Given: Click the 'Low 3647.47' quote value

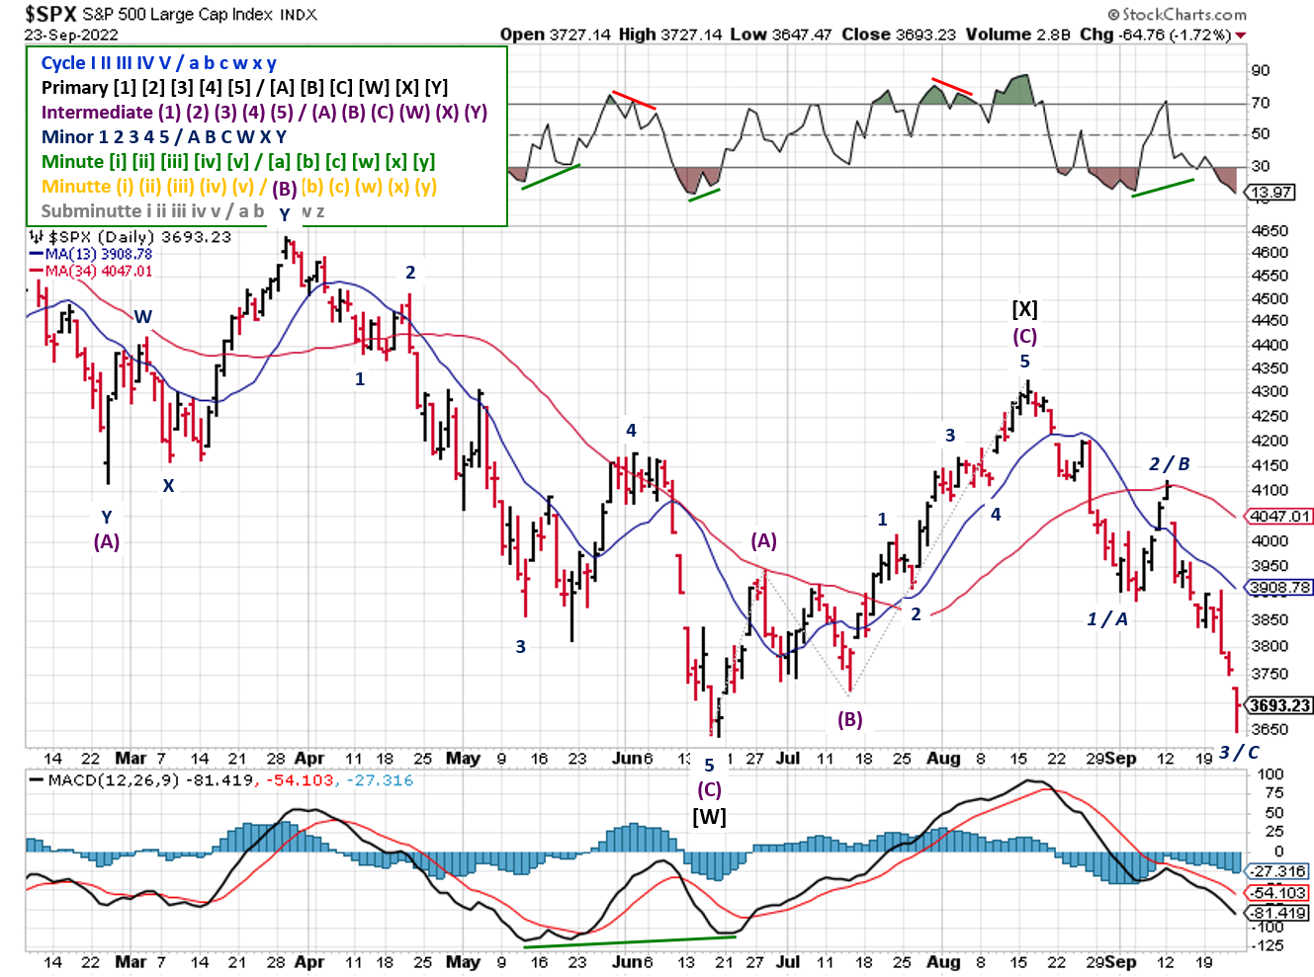Looking at the screenshot, I should pos(782,35).
